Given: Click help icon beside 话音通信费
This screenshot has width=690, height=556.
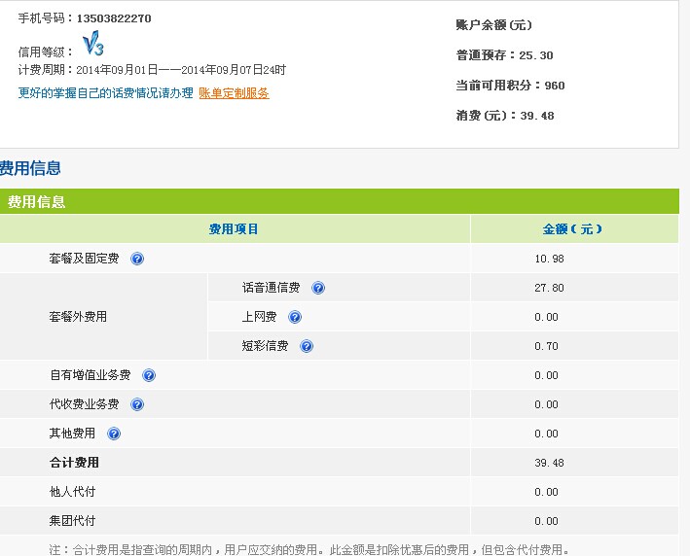Looking at the screenshot, I should coord(318,288).
